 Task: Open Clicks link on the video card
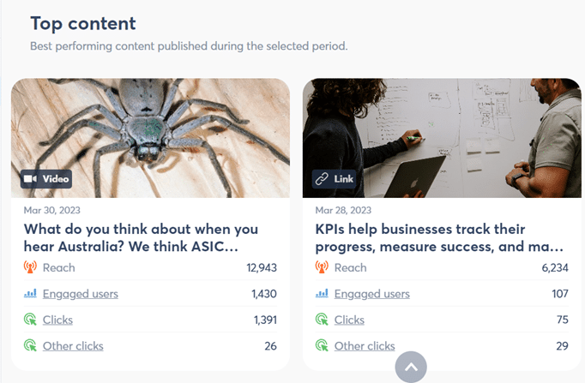click(57, 320)
